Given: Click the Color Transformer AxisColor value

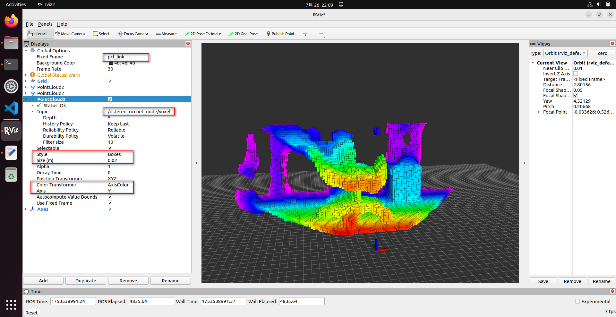Looking at the screenshot, I should [x=118, y=184].
